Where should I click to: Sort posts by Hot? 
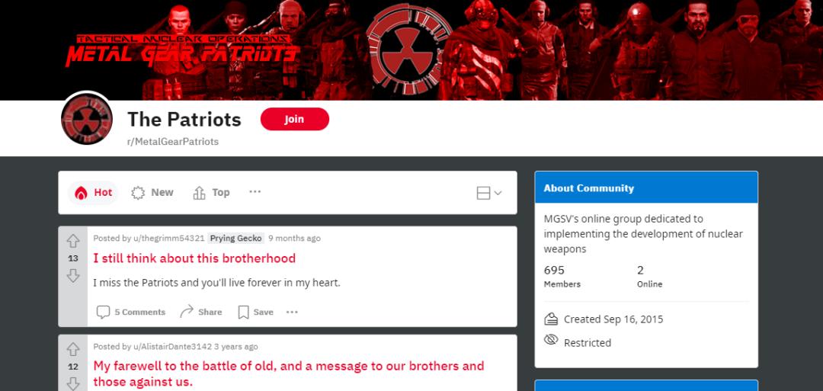[93, 193]
